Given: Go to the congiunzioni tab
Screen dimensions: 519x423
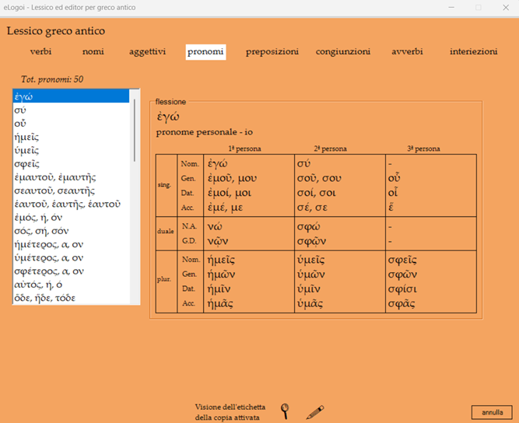Looking at the screenshot, I should (343, 52).
